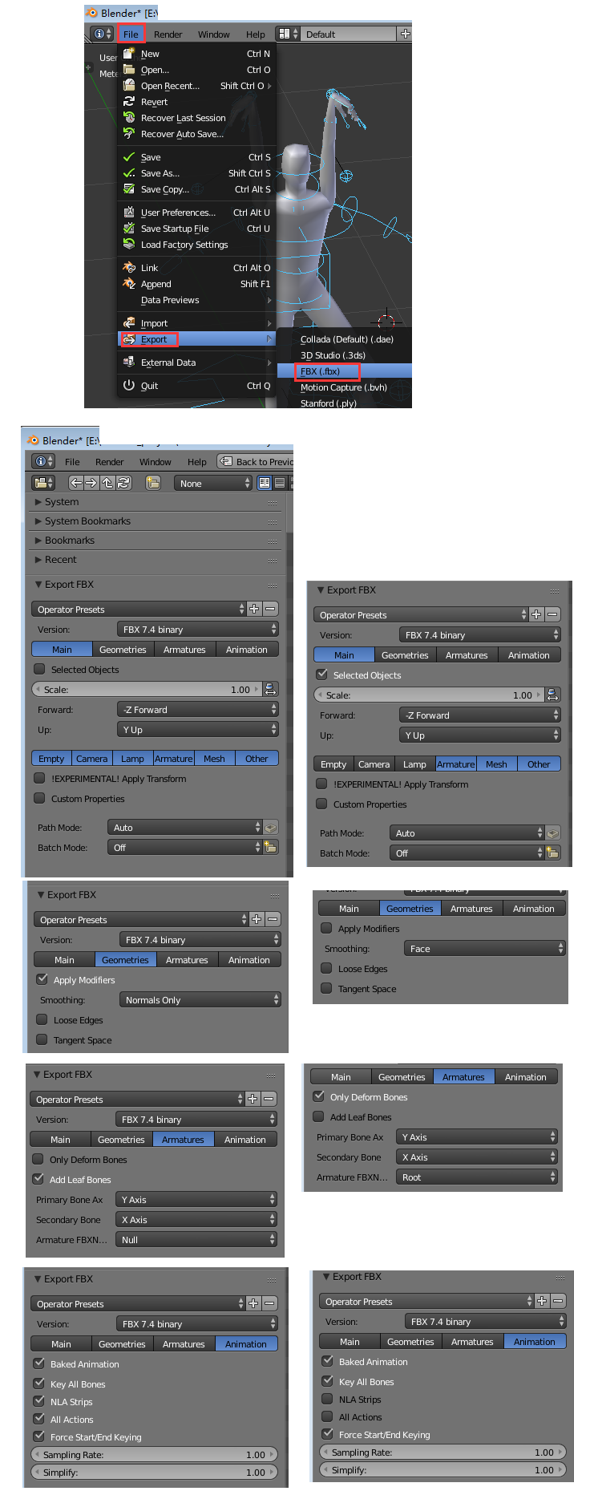Viewport: 598px width, 1495px height.
Task: Open Info editor selector in the file browser window
Action: [43, 461]
